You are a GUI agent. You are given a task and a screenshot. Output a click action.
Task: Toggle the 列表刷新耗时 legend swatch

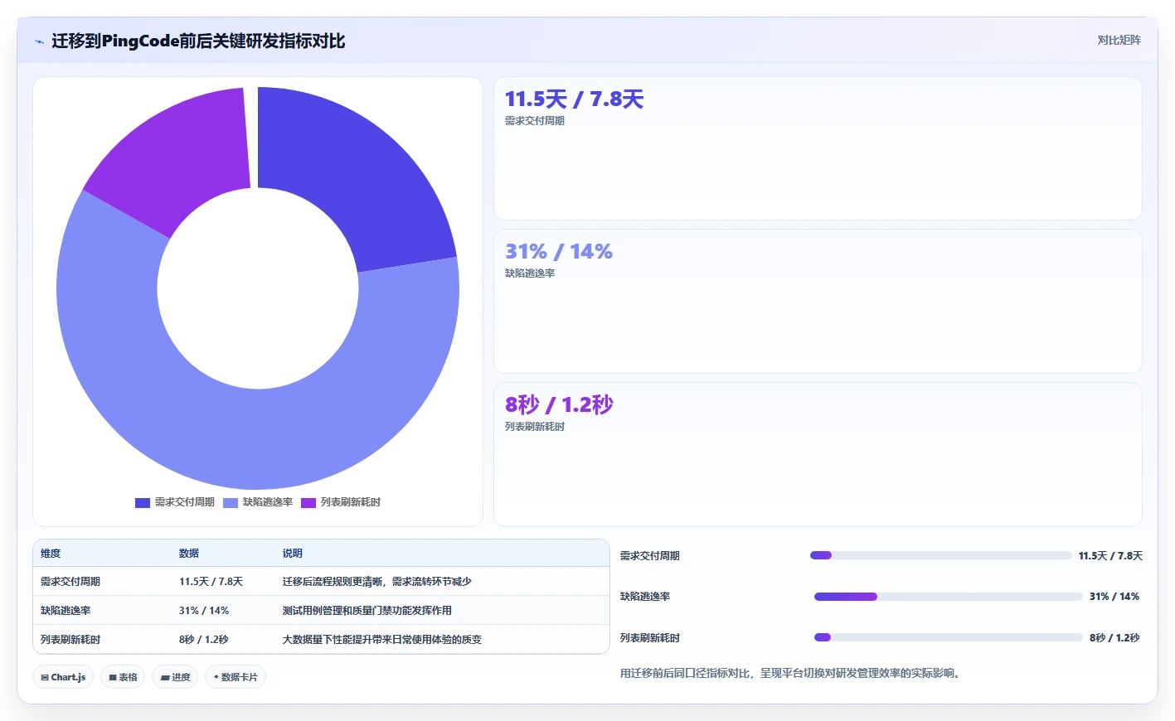click(308, 502)
